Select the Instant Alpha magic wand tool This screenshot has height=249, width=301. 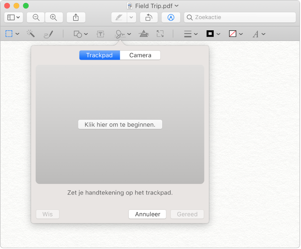31,34
